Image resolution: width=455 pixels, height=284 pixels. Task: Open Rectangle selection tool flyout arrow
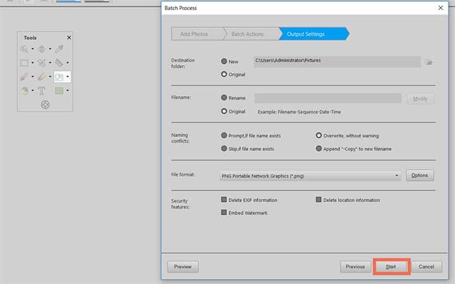pos(32,62)
